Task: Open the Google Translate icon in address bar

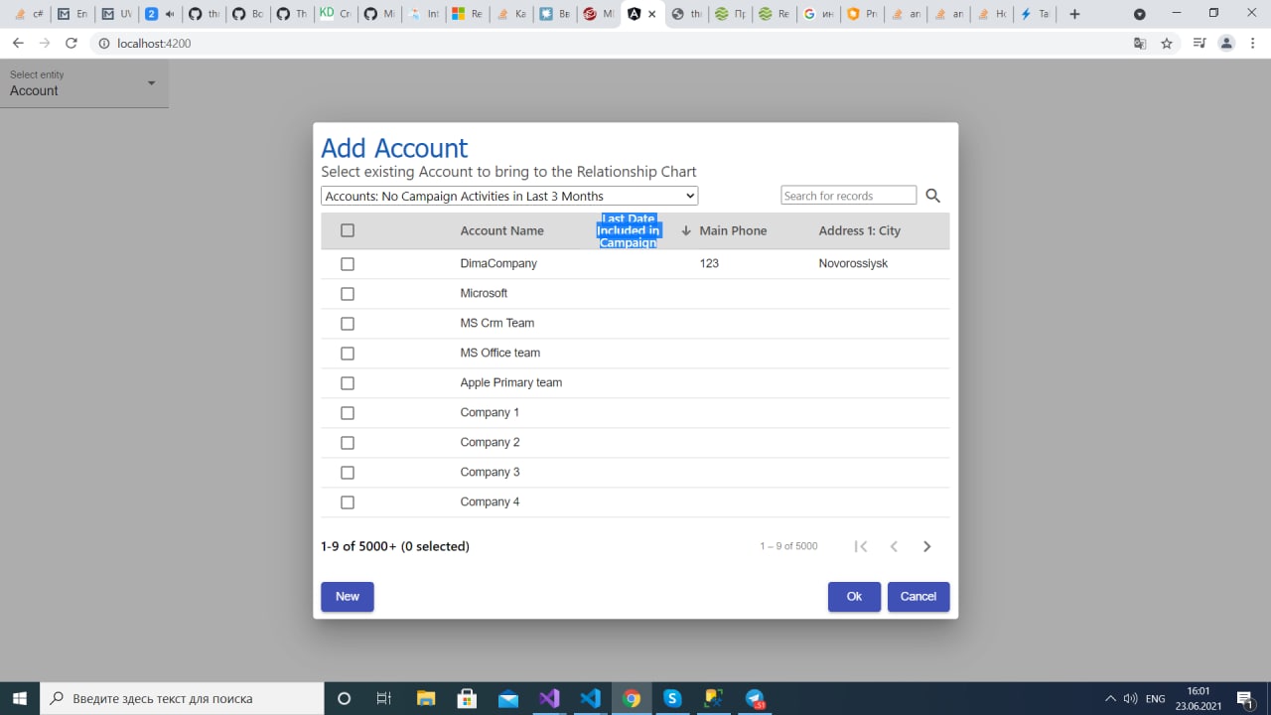Action: (x=1140, y=44)
